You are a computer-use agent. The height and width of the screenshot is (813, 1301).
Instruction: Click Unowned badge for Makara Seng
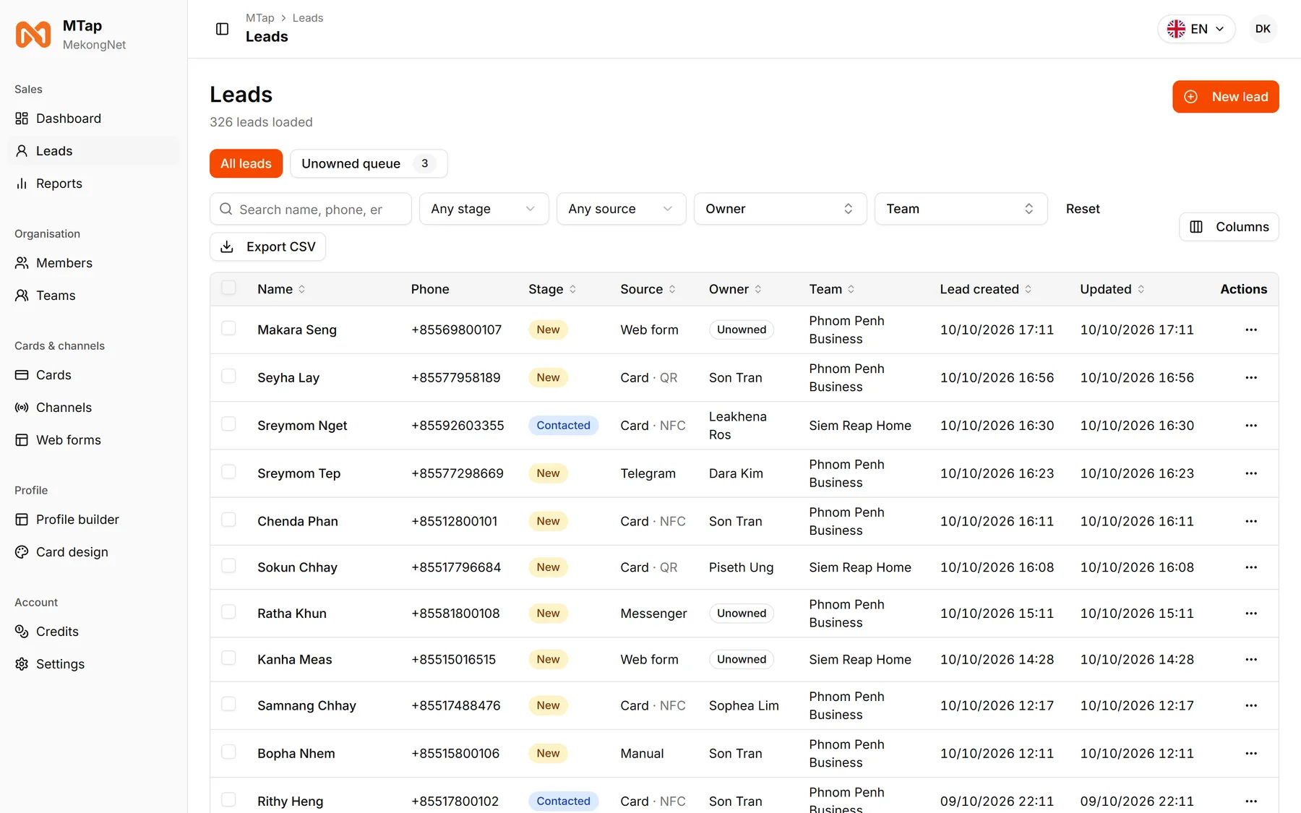point(742,330)
